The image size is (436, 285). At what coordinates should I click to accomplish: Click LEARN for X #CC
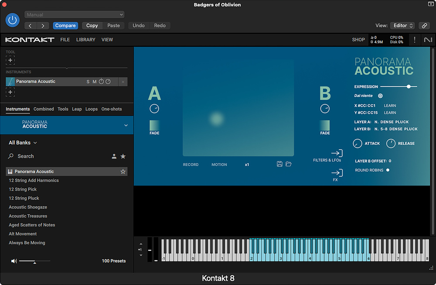(390, 106)
